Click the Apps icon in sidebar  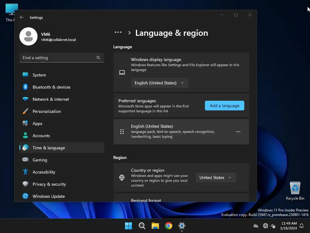[25, 123]
